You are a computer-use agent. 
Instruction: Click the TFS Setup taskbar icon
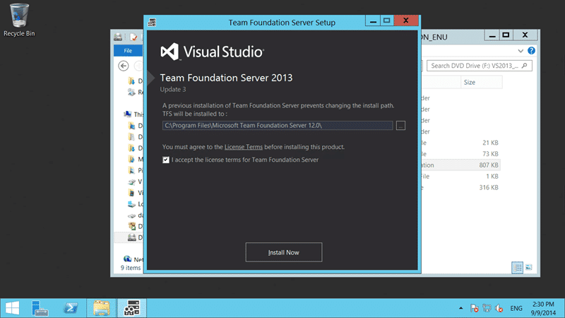click(132, 308)
